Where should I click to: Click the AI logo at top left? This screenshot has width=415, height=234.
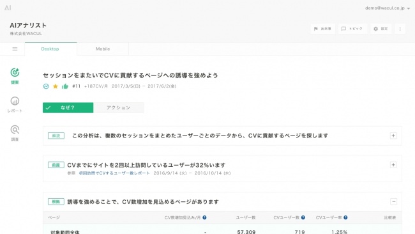point(8,8)
